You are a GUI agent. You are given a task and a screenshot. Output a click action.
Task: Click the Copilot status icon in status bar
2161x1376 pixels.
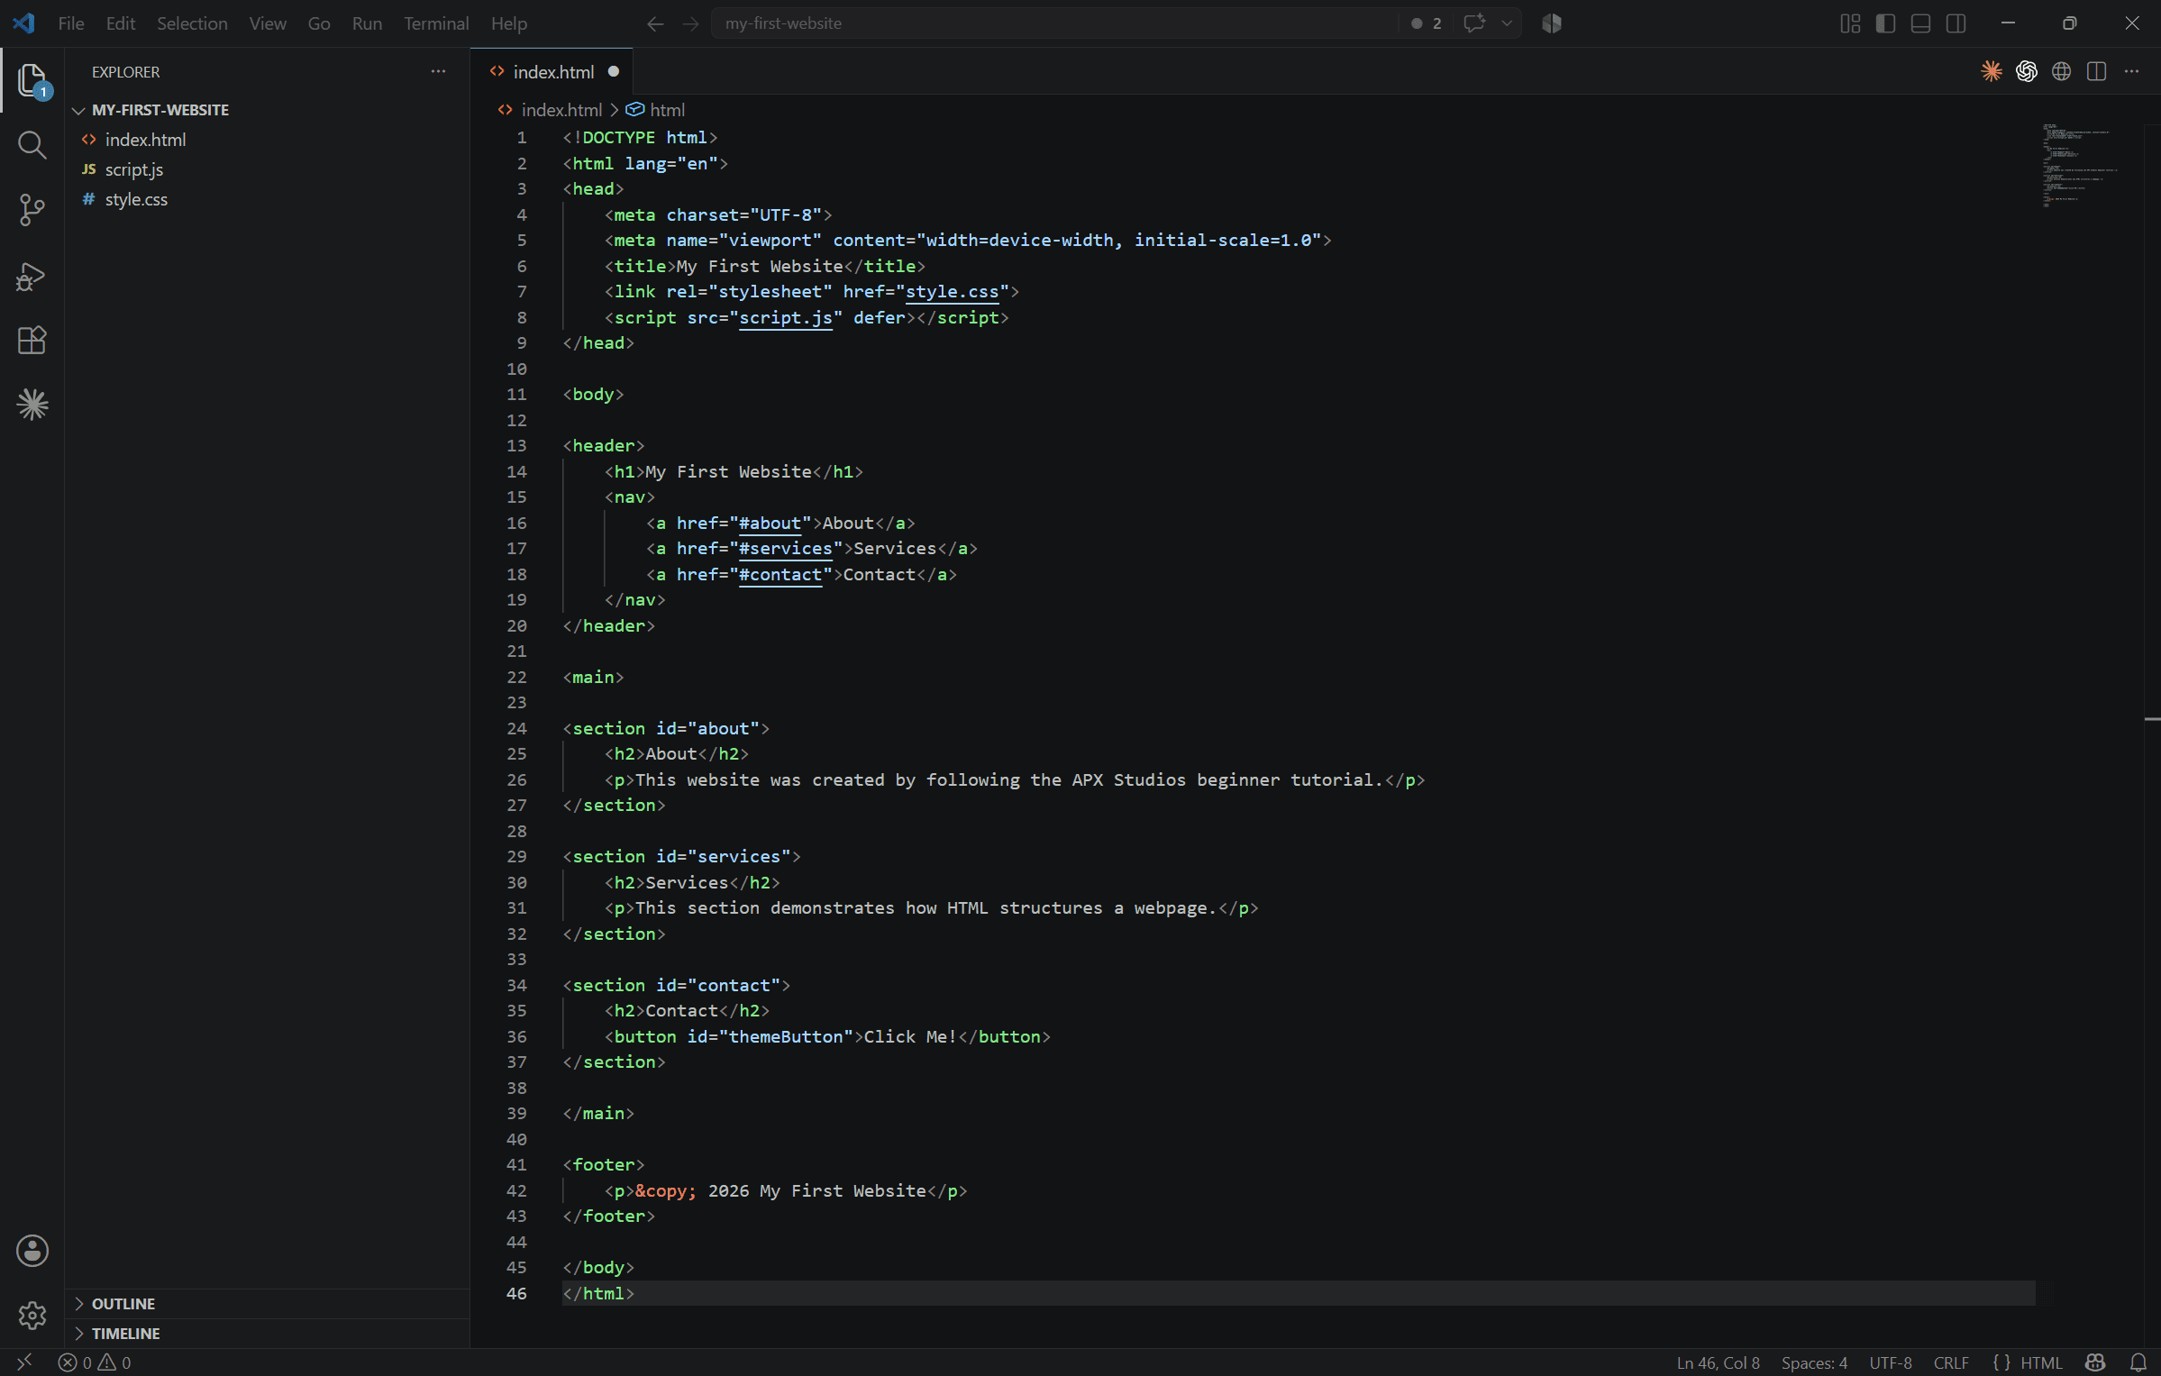[x=2095, y=1362]
